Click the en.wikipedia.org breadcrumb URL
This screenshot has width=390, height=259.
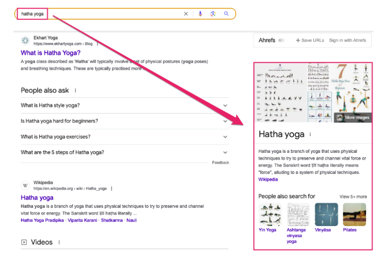pyautogui.click(x=70, y=189)
